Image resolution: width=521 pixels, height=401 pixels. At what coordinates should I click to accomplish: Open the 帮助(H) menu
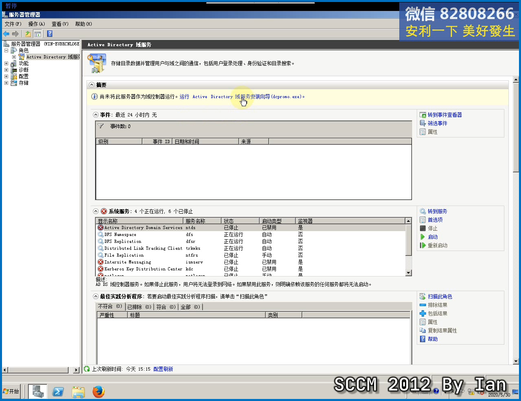click(84, 24)
